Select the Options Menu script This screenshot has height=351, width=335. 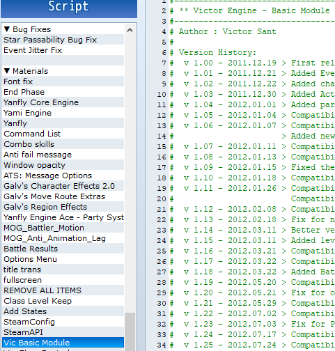(63, 259)
